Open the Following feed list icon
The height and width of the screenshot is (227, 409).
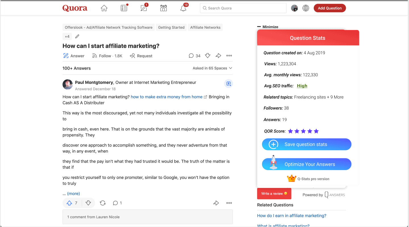click(124, 8)
